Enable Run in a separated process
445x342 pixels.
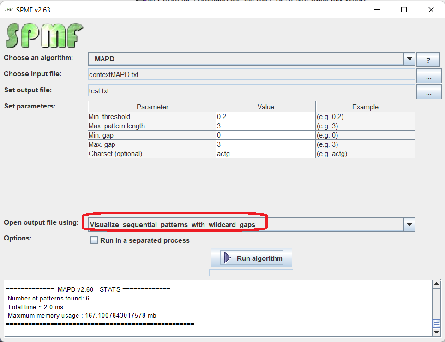click(x=94, y=240)
